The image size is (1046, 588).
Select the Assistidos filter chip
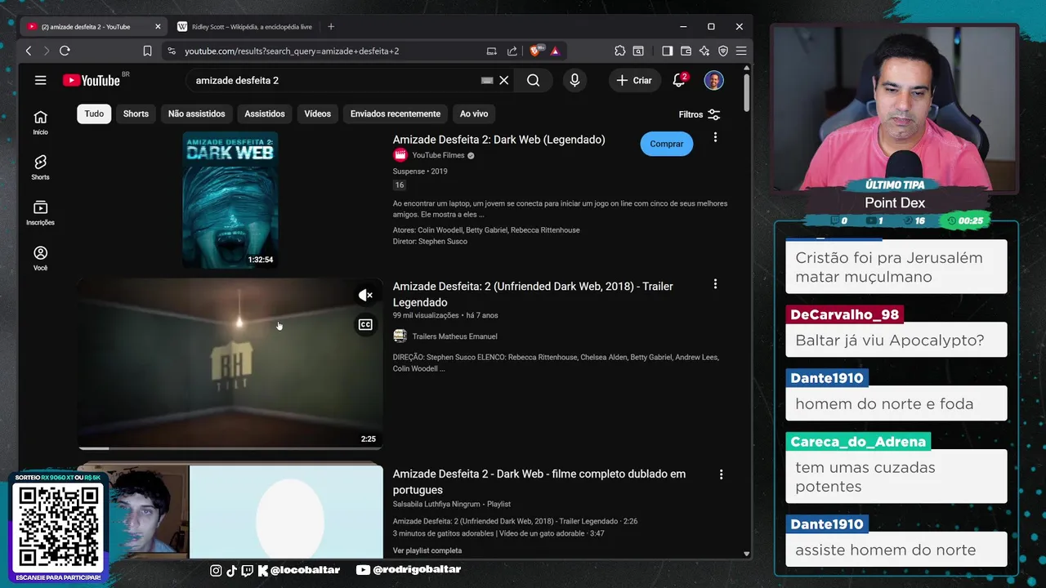(x=265, y=114)
